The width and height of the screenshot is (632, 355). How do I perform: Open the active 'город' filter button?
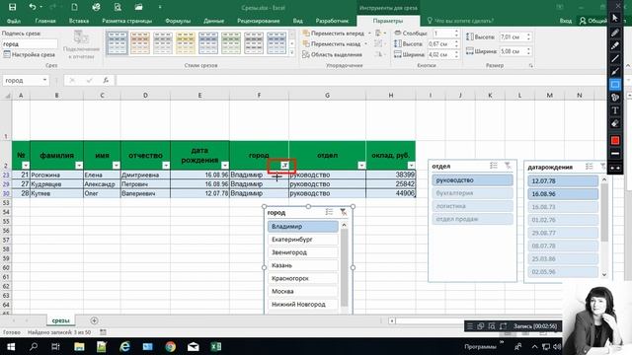pos(284,165)
